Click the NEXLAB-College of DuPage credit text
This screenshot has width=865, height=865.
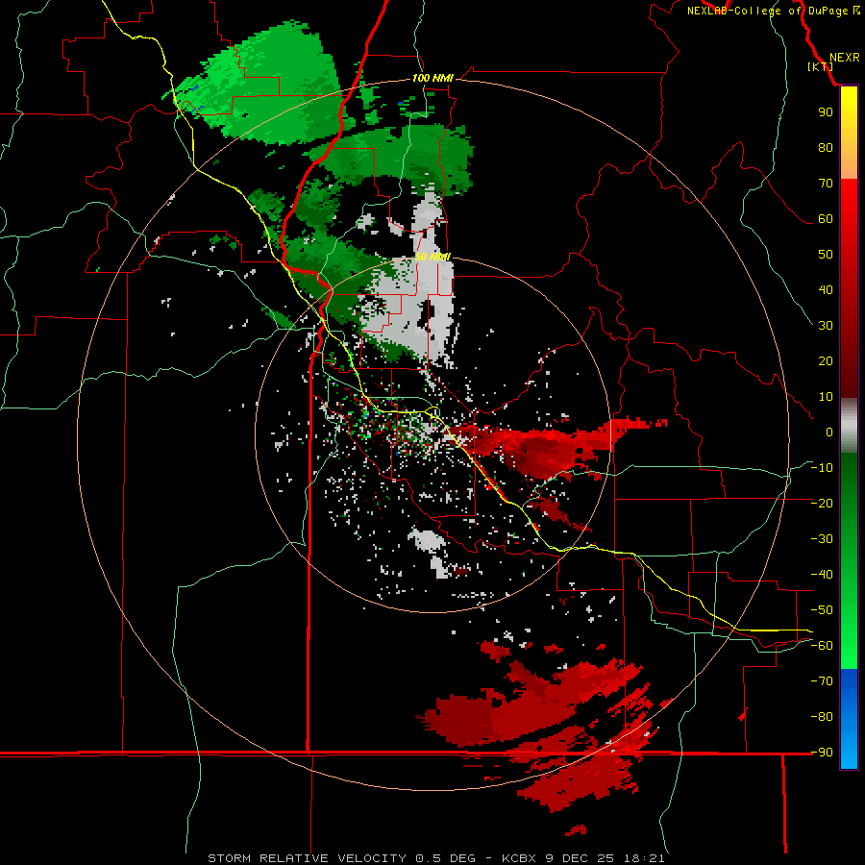(767, 11)
